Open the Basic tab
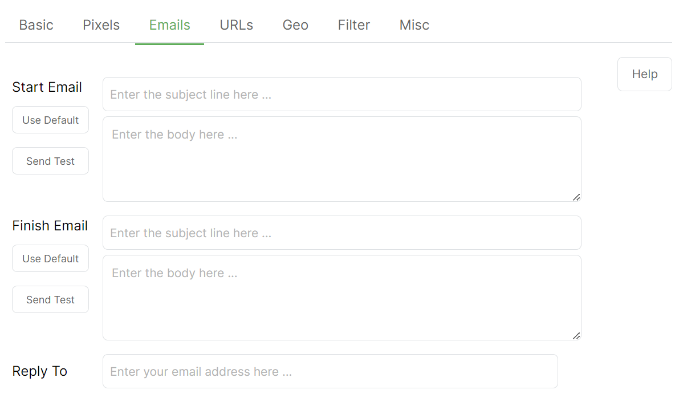Image resolution: width=675 pixels, height=402 pixels. tap(36, 25)
